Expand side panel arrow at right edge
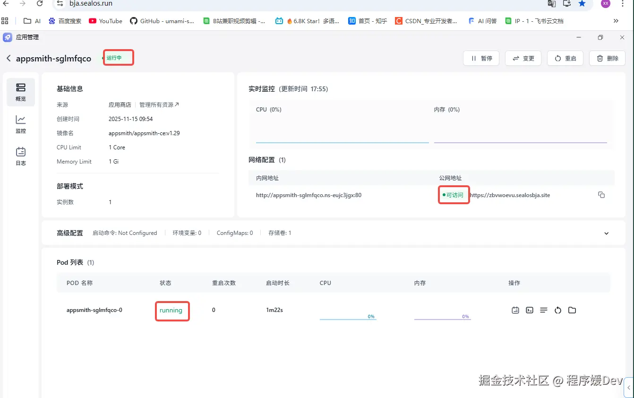Image resolution: width=634 pixels, height=398 pixels. point(629,388)
